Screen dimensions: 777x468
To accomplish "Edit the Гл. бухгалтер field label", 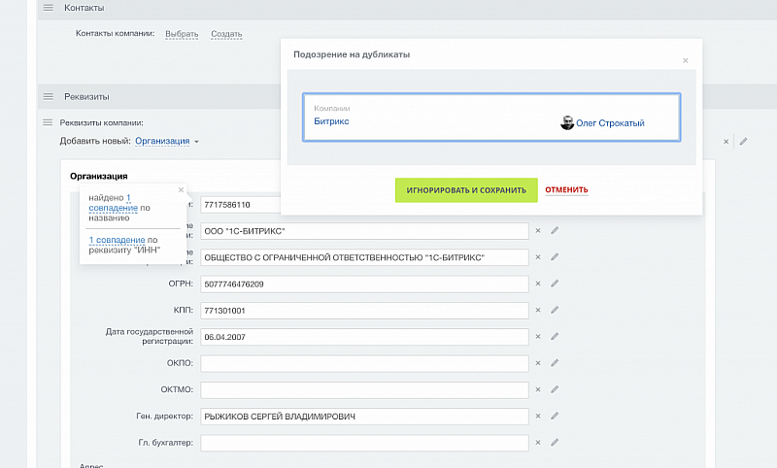I will (x=555, y=442).
